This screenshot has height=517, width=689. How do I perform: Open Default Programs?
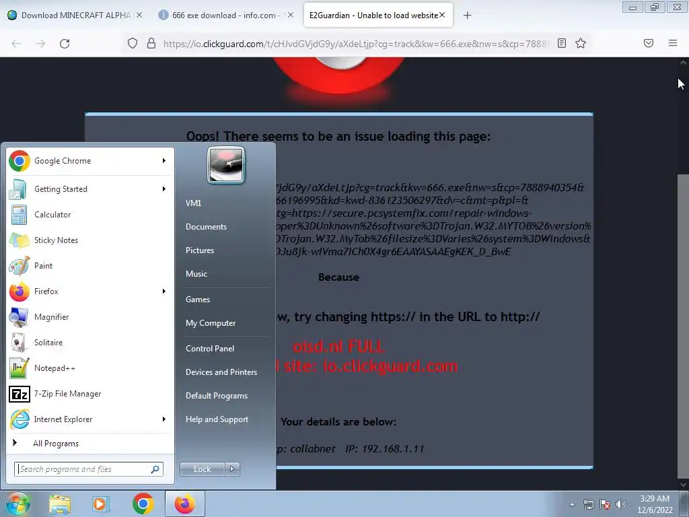pyautogui.click(x=216, y=396)
